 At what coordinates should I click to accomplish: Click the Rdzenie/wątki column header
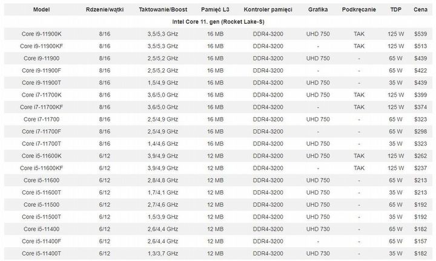tap(104, 11)
